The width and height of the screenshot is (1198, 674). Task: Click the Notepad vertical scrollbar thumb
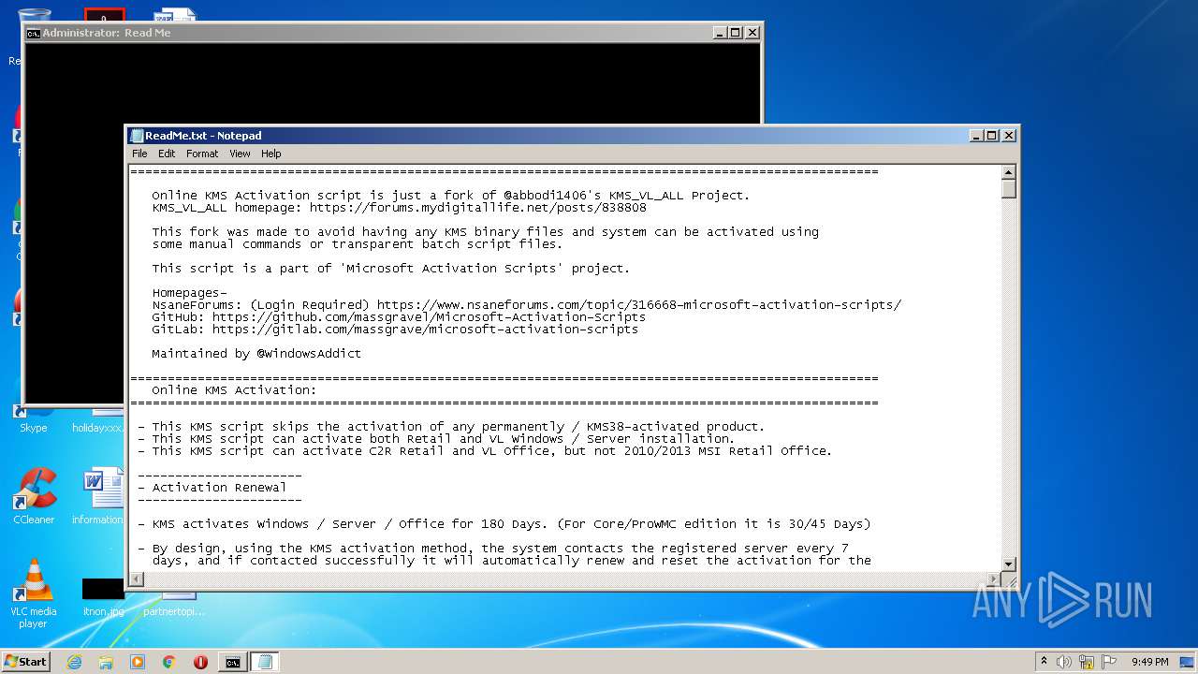(1009, 188)
